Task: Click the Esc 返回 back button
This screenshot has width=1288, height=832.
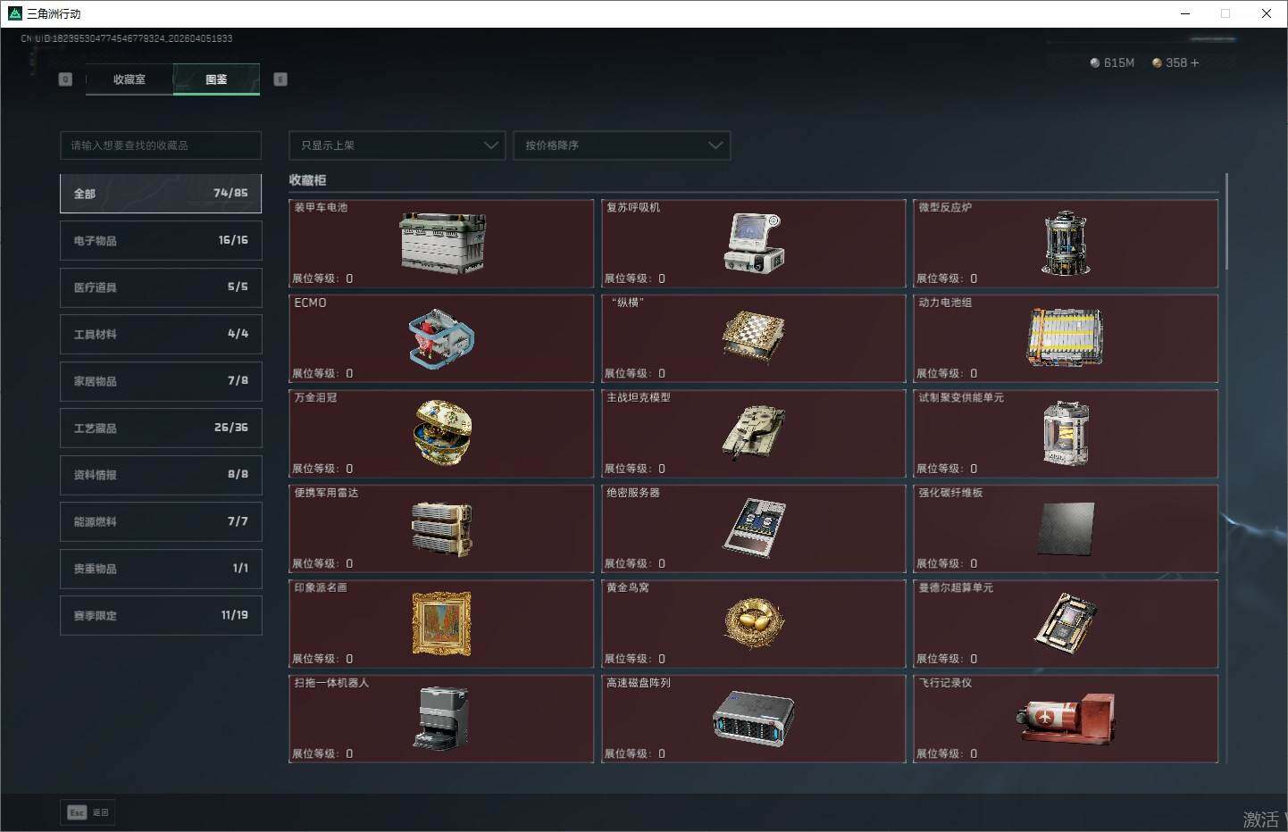Action: pos(88,812)
